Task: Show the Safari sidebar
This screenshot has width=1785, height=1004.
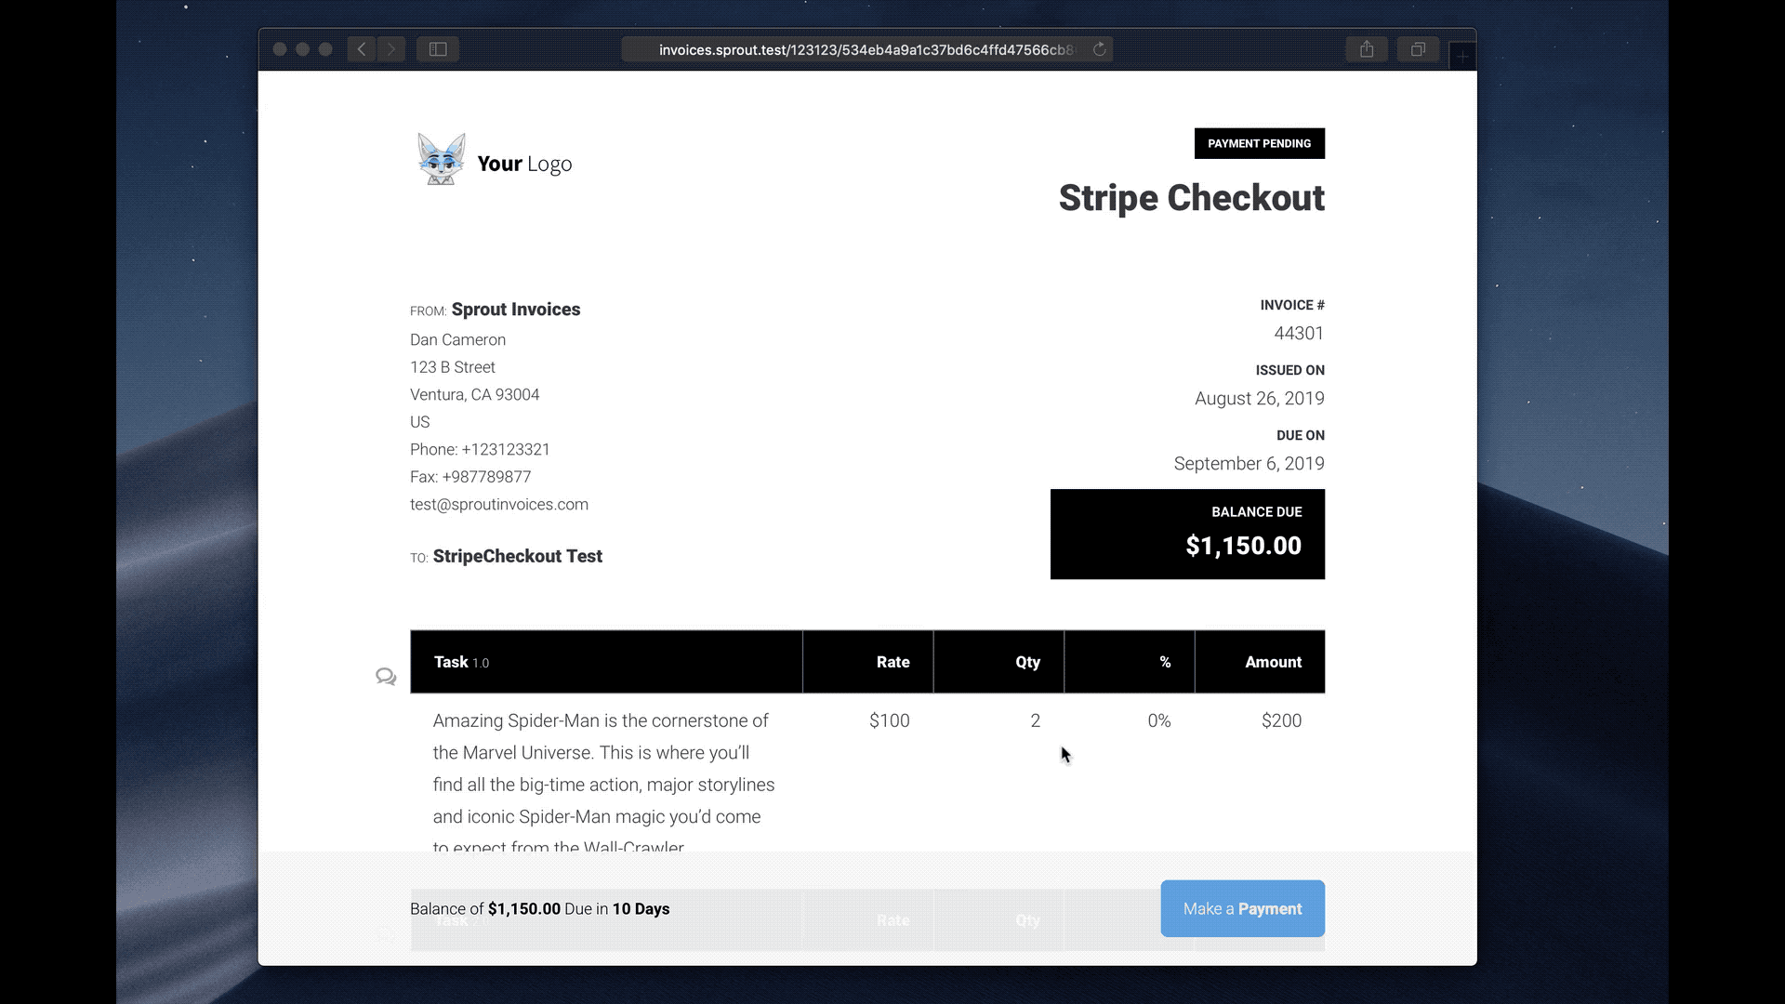Action: point(438,49)
